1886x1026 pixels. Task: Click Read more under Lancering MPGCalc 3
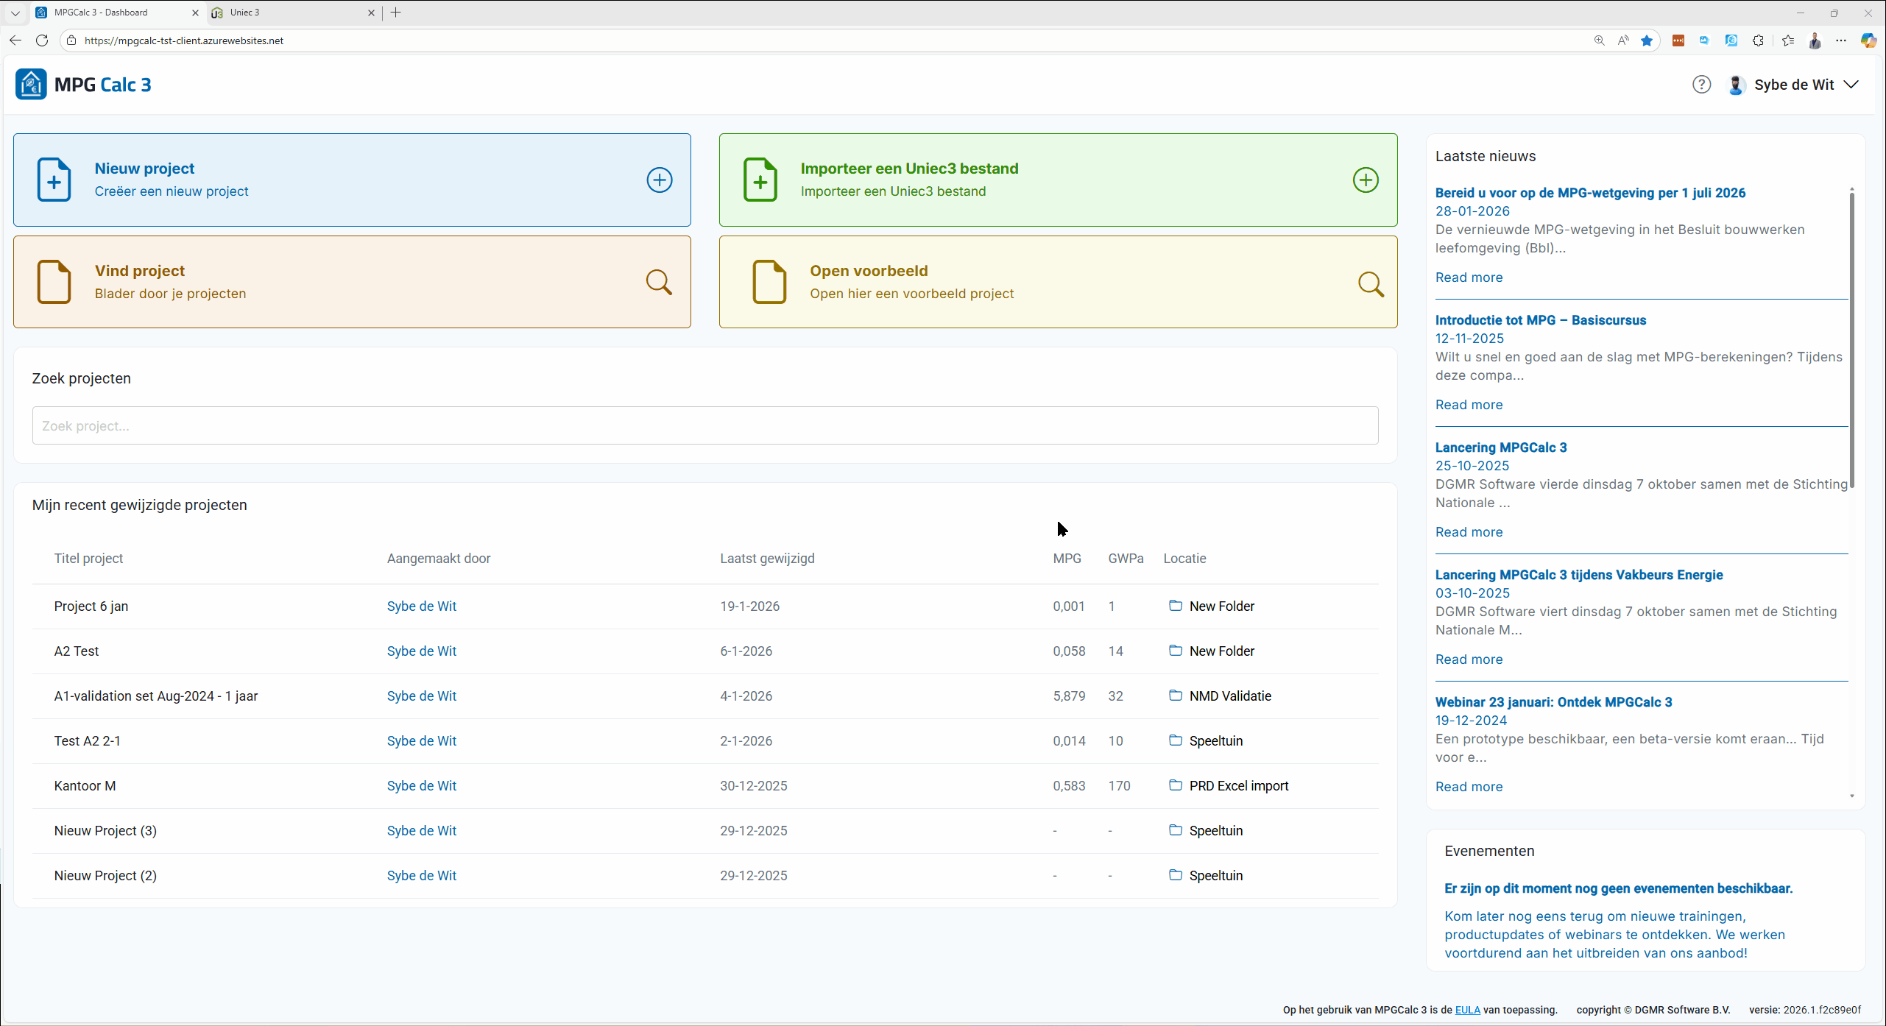[1469, 531]
